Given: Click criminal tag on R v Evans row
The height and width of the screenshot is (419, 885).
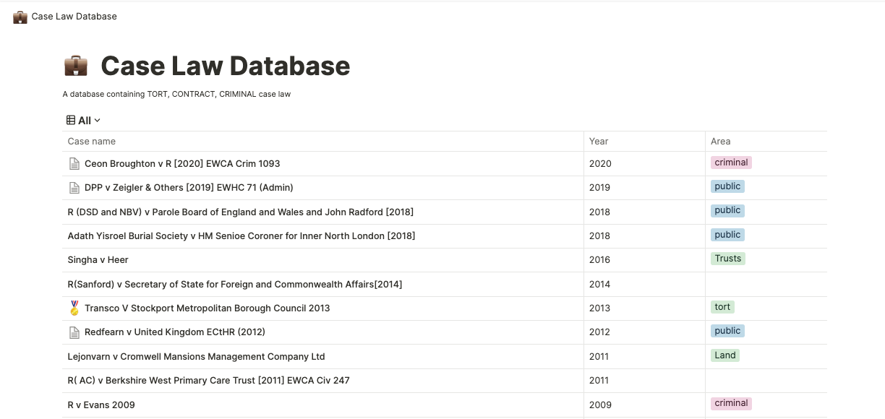Looking at the screenshot, I should pyautogui.click(x=731, y=403).
